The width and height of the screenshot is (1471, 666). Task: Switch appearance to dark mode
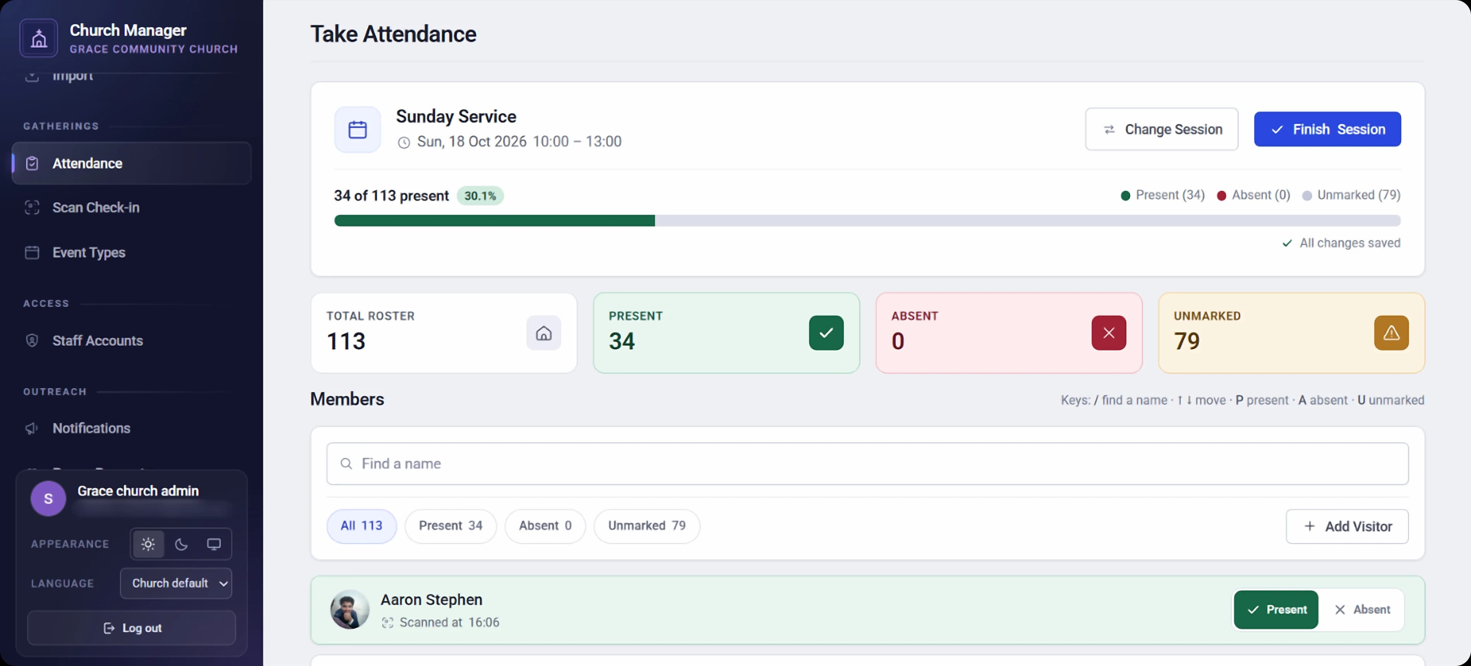click(x=181, y=544)
